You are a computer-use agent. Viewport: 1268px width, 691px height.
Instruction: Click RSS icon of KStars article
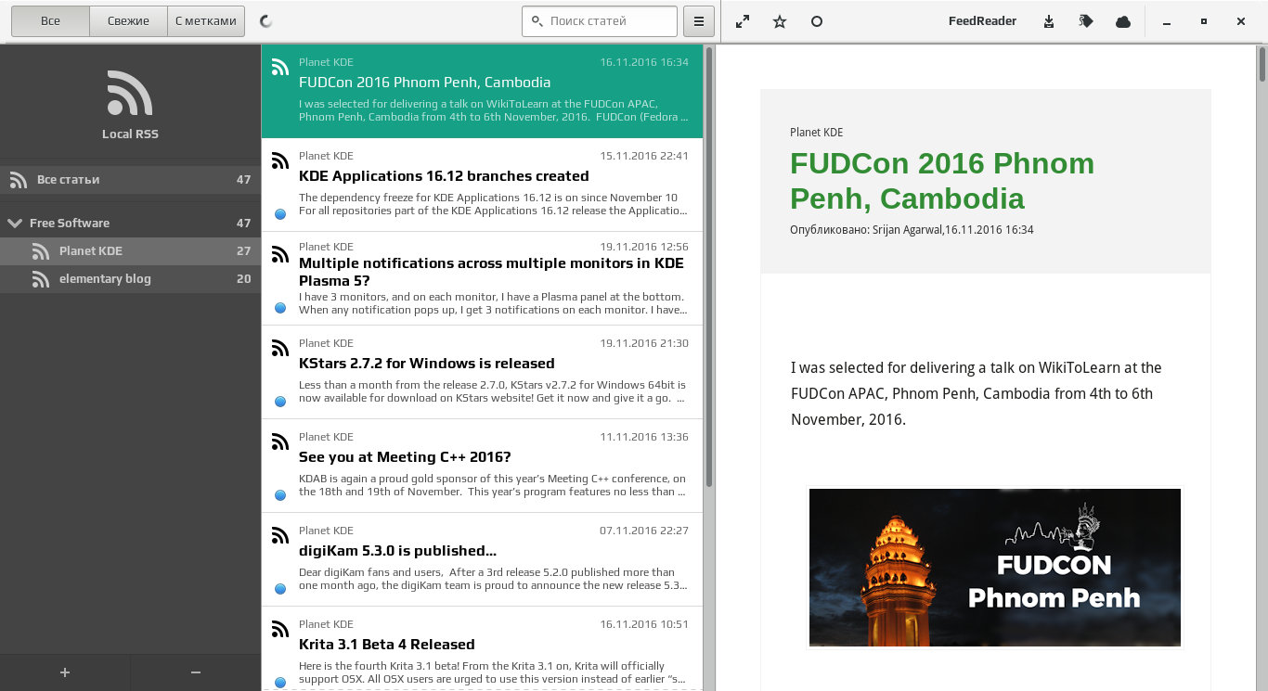[280, 348]
